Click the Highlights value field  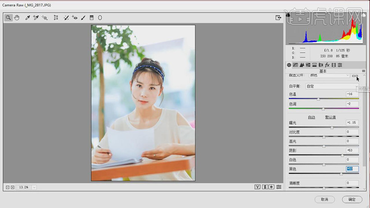click(352, 141)
